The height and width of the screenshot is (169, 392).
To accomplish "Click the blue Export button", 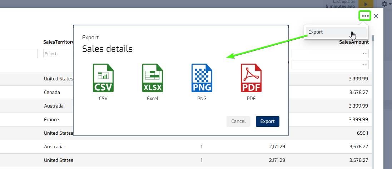I will 268,121.
